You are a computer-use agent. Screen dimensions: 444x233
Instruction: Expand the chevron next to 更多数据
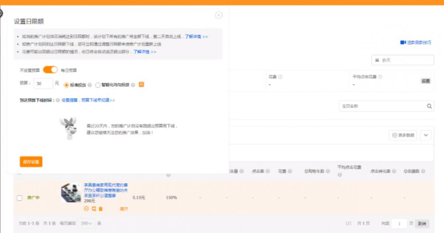pyautogui.click(x=425, y=136)
